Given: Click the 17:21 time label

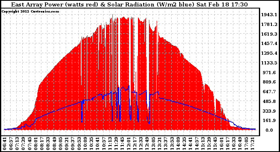Looking at the screenshot, I should point(252,143).
